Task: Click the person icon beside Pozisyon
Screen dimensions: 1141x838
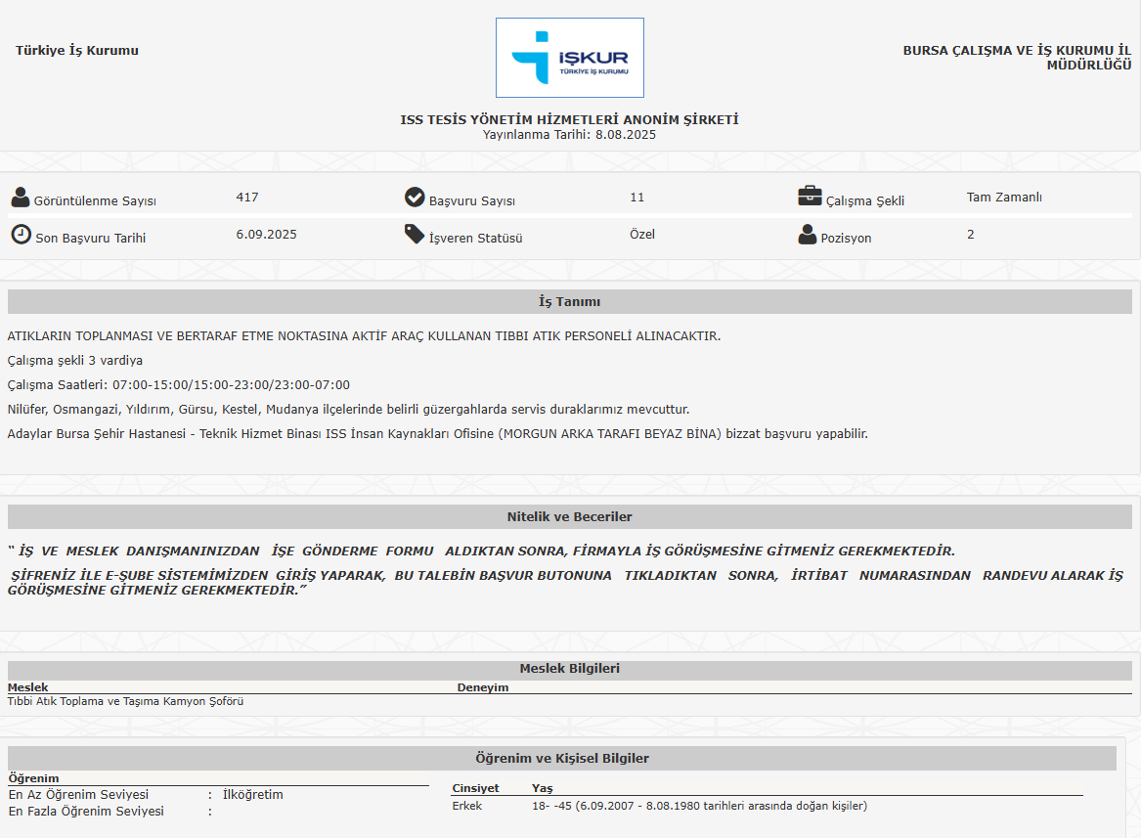Action: point(808,235)
